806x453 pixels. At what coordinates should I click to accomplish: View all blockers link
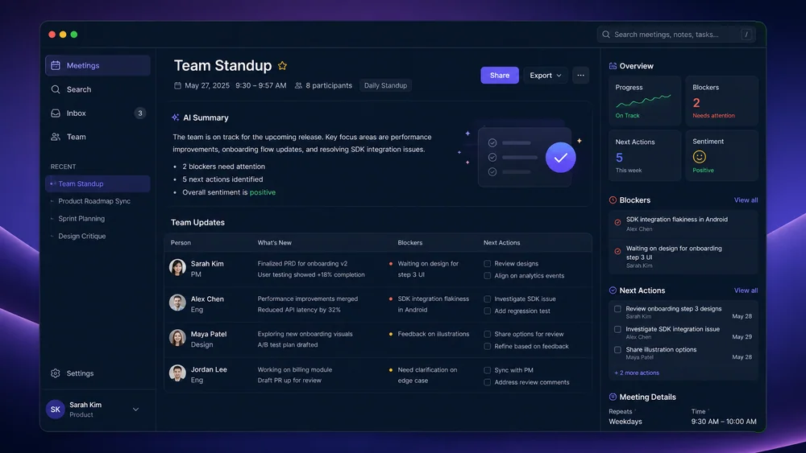click(x=746, y=200)
